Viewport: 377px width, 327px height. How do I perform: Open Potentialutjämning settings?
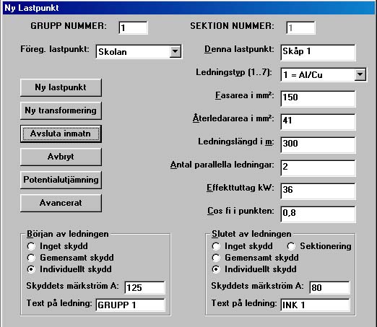61,180
